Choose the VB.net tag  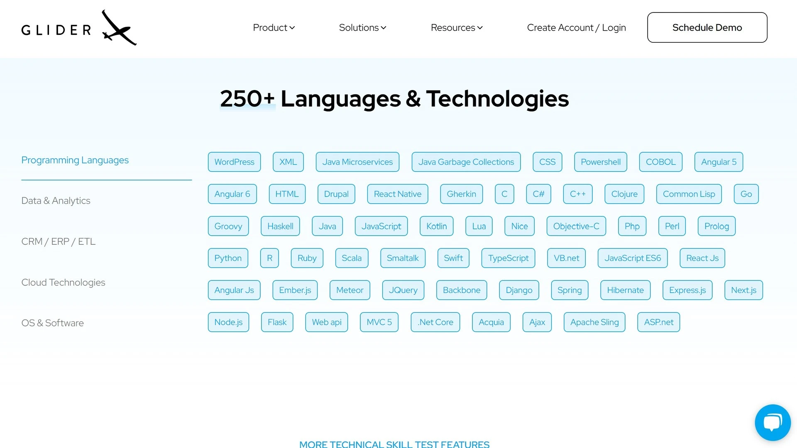[566, 258]
